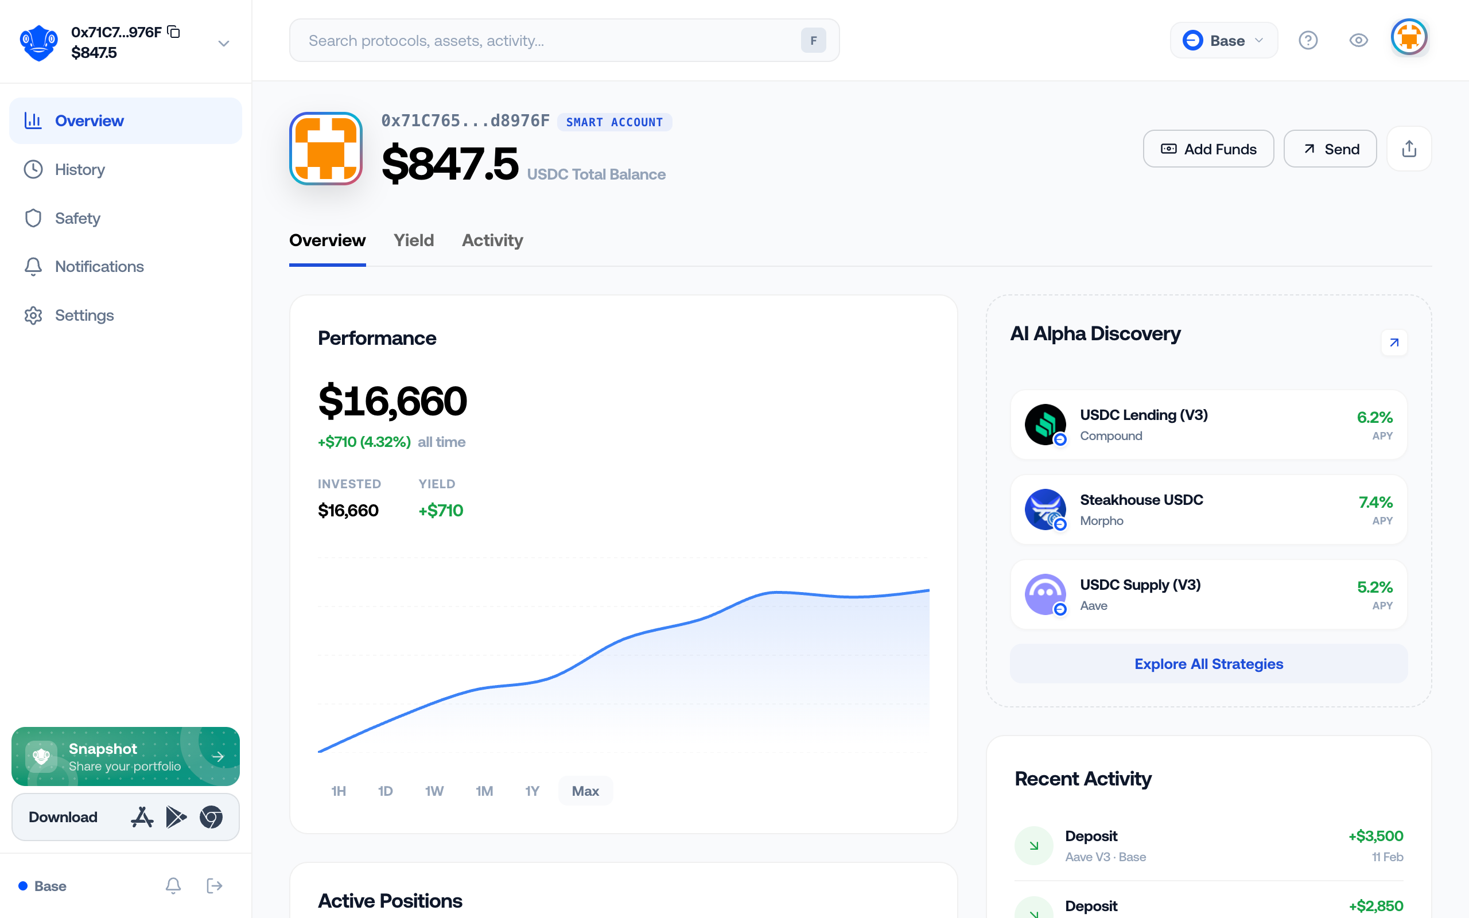Click the 7.4% APY value
Viewport: 1469px width, 918px height.
pyautogui.click(x=1375, y=503)
